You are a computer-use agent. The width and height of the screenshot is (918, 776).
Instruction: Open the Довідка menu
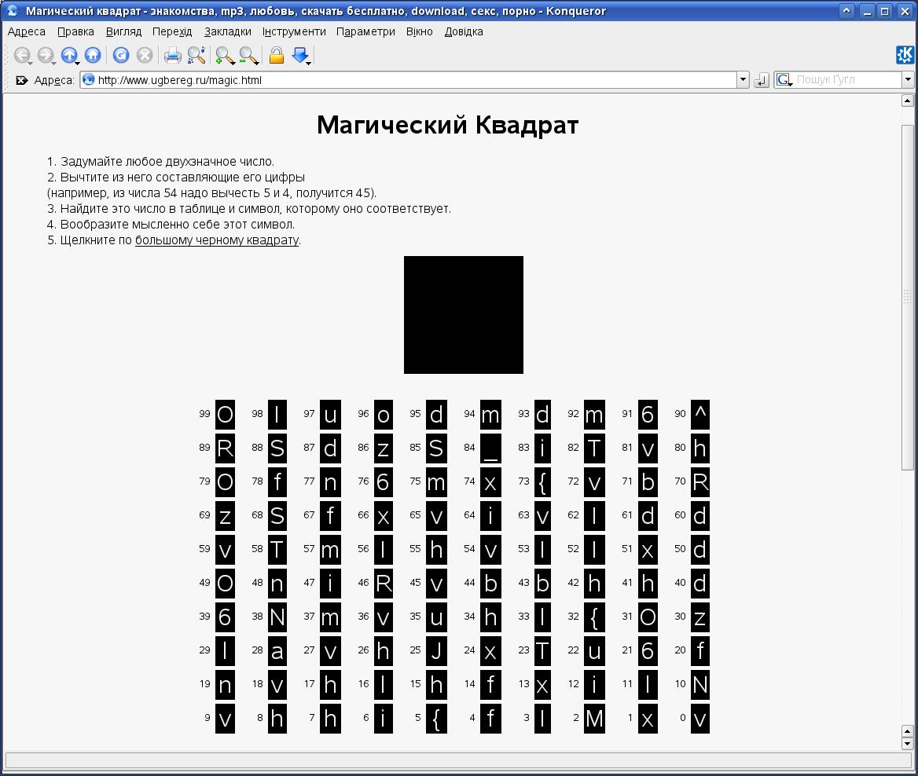[x=464, y=31]
